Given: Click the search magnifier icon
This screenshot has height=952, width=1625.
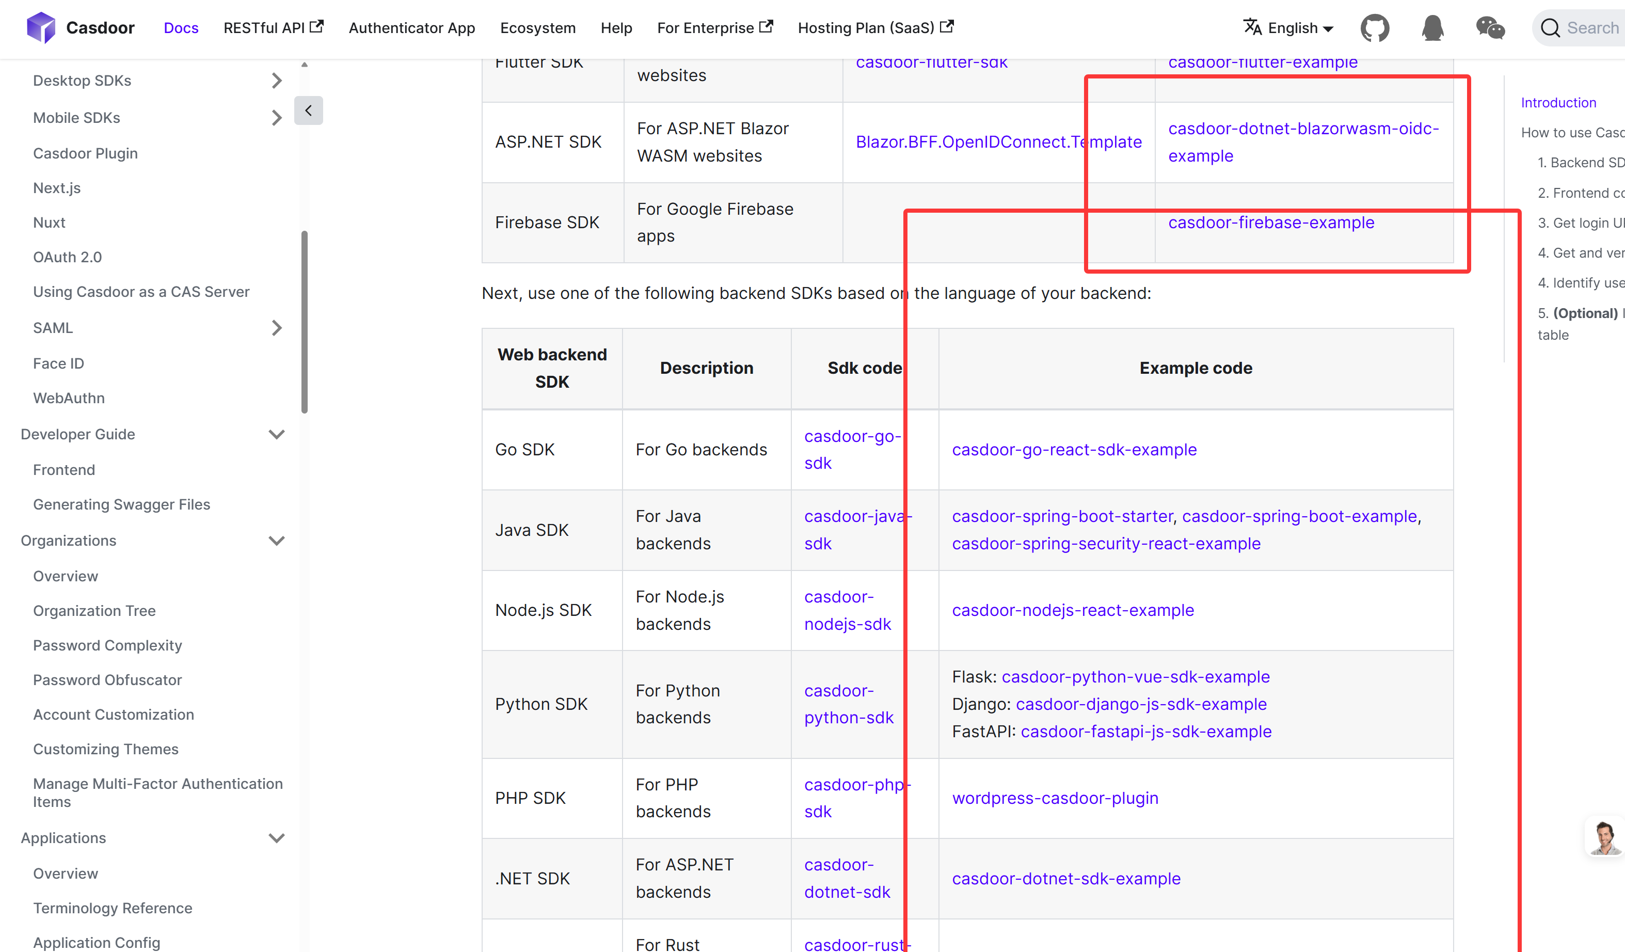Looking at the screenshot, I should tap(1550, 28).
